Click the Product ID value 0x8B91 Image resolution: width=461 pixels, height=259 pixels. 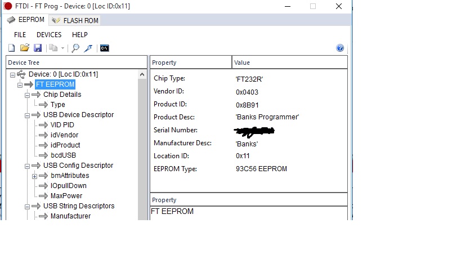(x=247, y=105)
